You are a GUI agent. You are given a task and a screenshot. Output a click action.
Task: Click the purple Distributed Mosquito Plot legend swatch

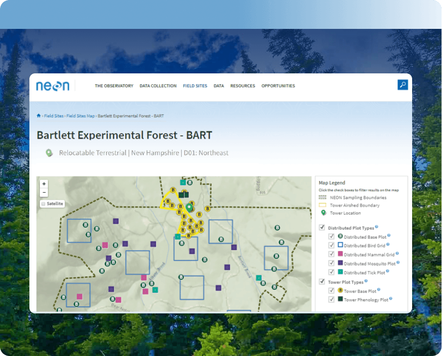(340, 263)
